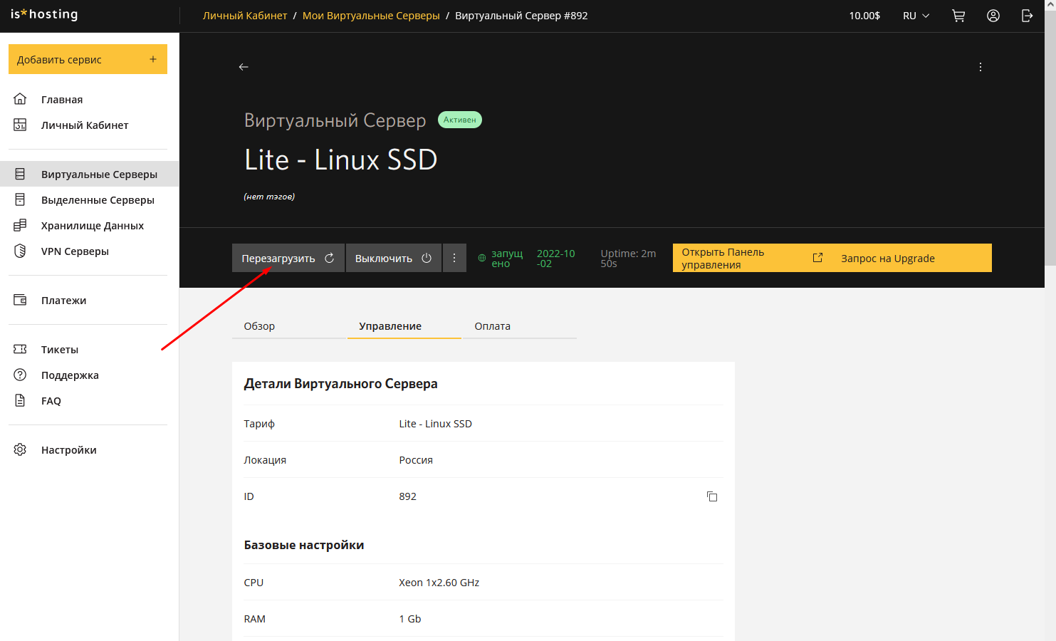Click the logout icon top right
The image size is (1056, 641).
click(1027, 15)
